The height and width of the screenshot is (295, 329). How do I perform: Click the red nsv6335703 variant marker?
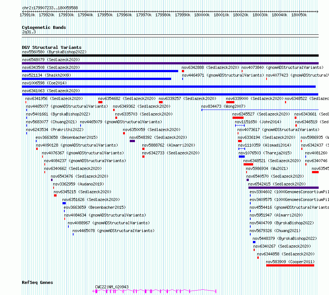[116, 118]
